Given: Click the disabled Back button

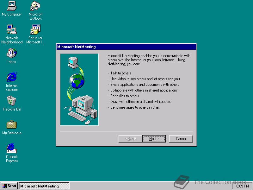Looking at the screenshot, I should (x=130, y=139).
